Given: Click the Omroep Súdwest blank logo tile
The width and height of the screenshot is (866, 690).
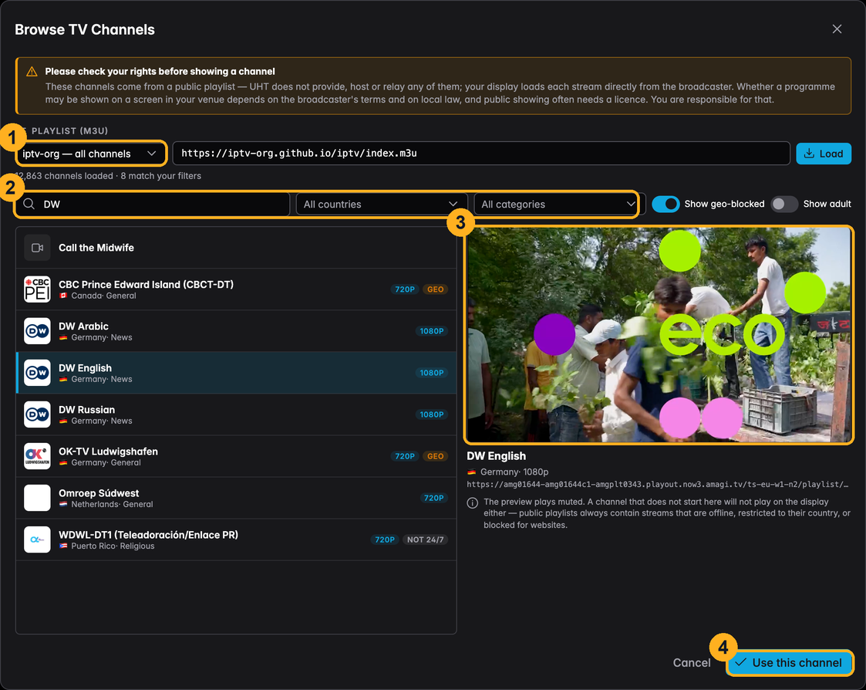Looking at the screenshot, I should tap(37, 498).
